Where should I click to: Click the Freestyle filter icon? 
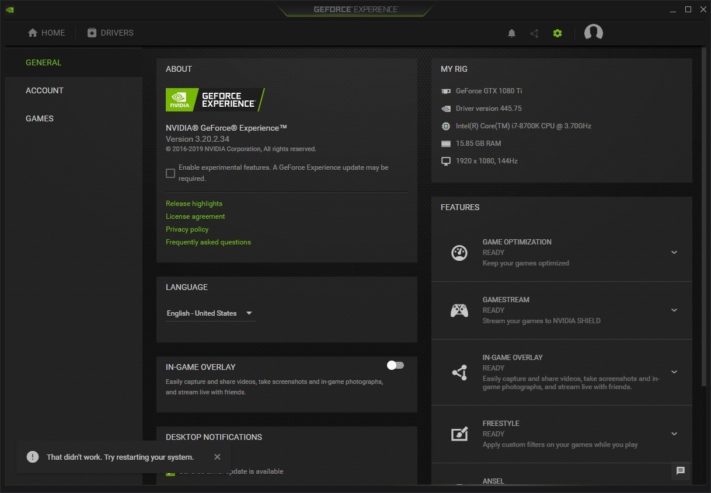(x=459, y=434)
